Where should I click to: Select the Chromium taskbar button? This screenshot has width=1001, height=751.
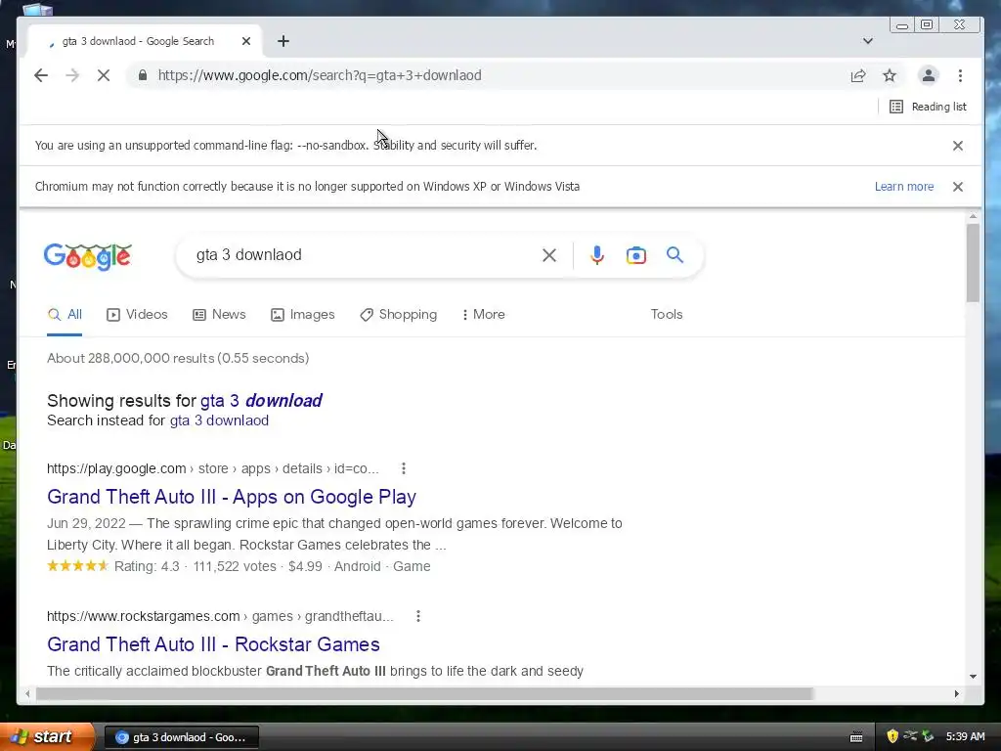(181, 737)
